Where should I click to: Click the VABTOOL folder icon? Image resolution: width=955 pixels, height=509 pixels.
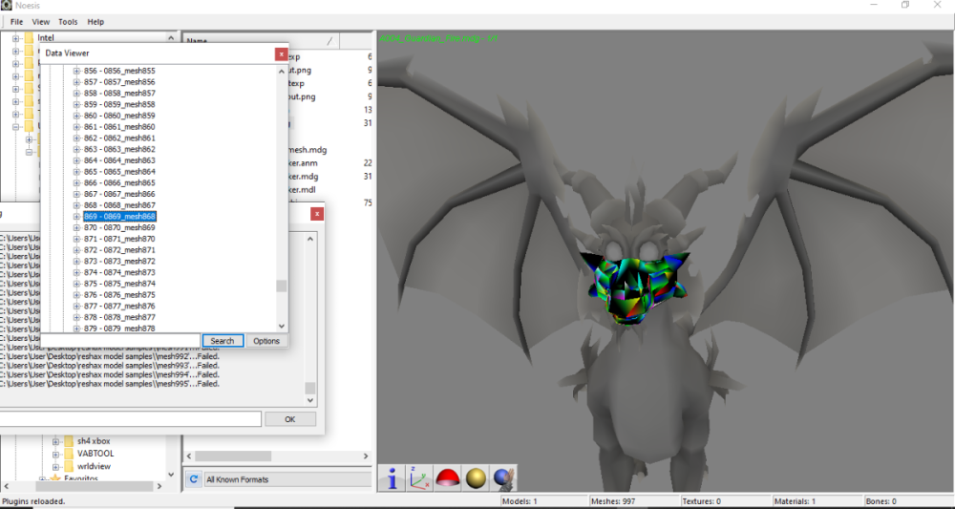[x=69, y=454]
